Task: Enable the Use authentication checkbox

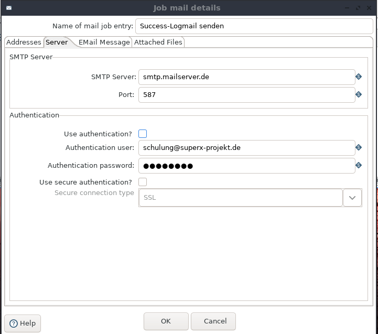Action: point(143,134)
